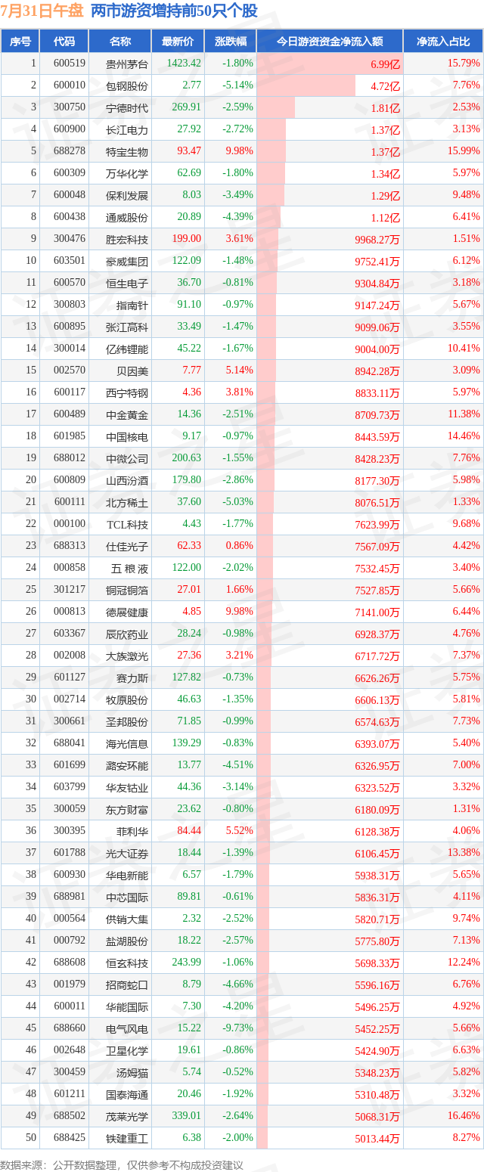Click the 最新价 column header

click(178, 42)
